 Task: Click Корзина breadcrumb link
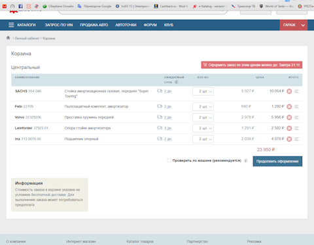tap(49, 38)
